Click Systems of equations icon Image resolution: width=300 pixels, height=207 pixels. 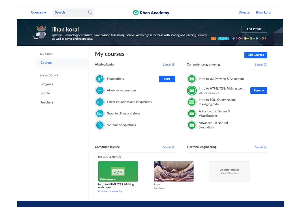(100, 125)
